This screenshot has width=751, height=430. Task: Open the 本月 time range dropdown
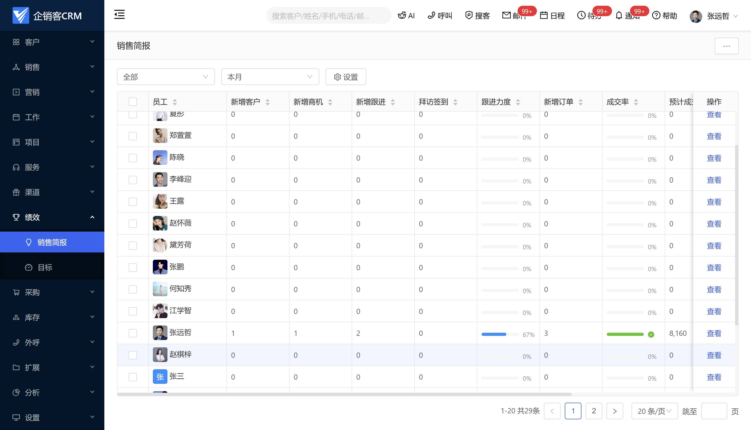270,77
